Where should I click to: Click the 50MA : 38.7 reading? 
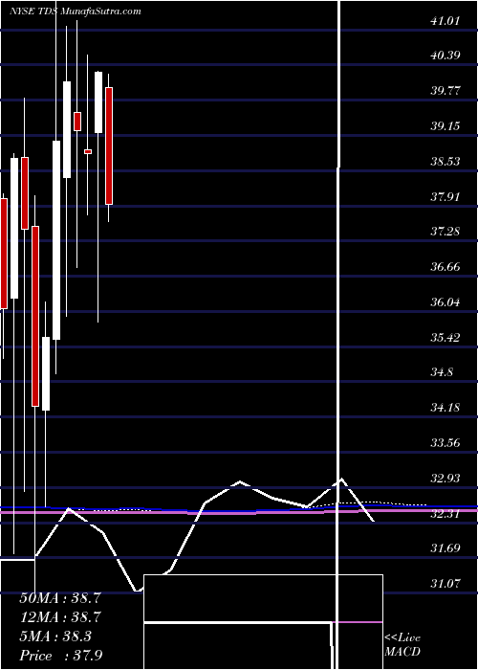(60, 598)
